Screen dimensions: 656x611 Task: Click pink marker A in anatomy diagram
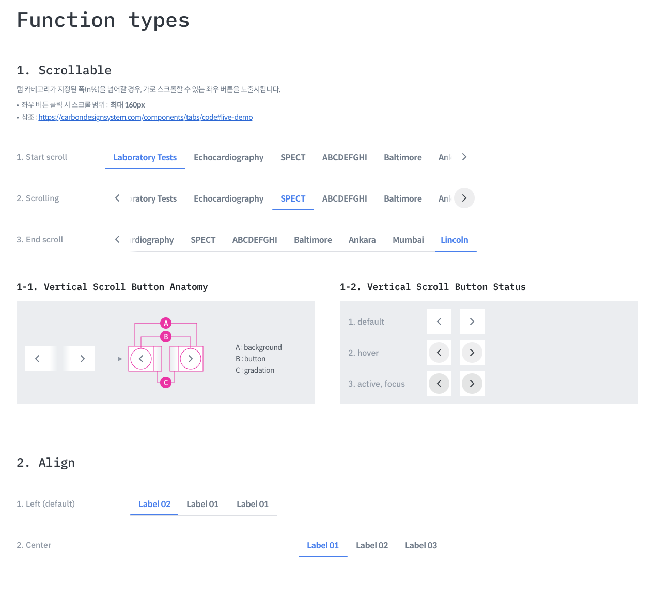click(x=166, y=323)
